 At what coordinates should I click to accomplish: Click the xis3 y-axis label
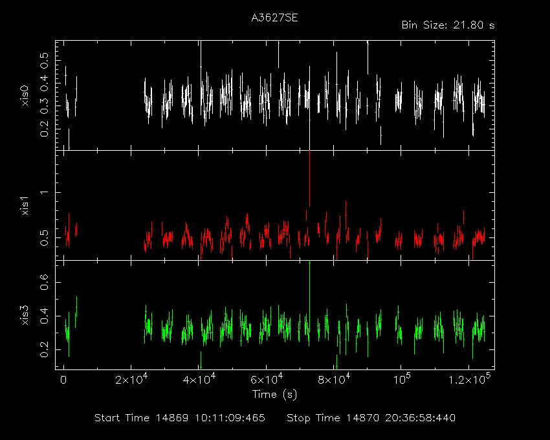(x=25, y=315)
